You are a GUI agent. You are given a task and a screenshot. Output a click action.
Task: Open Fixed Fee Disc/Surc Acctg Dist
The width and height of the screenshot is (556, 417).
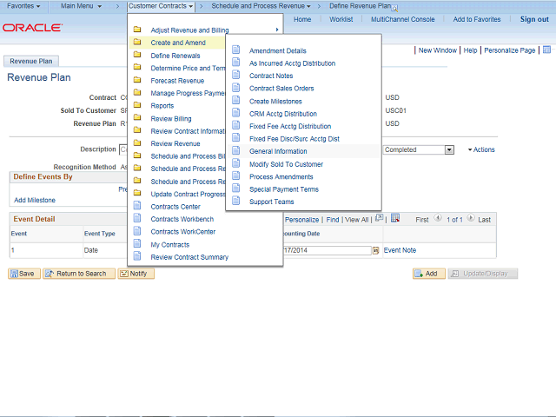[x=295, y=139]
